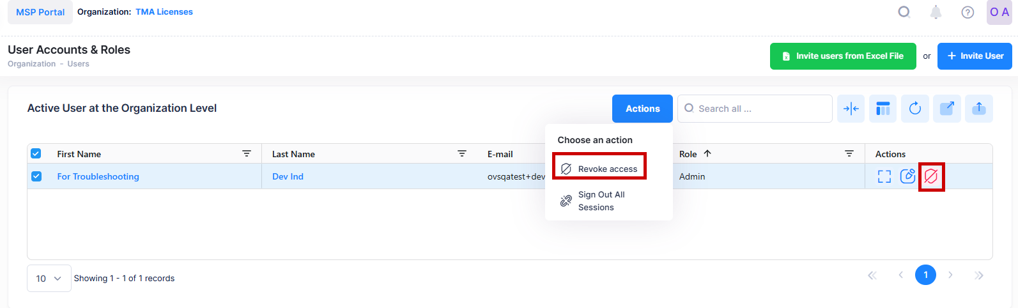This screenshot has height=308, width=1018.
Task: Open the notifications bell
Action: [x=936, y=12]
